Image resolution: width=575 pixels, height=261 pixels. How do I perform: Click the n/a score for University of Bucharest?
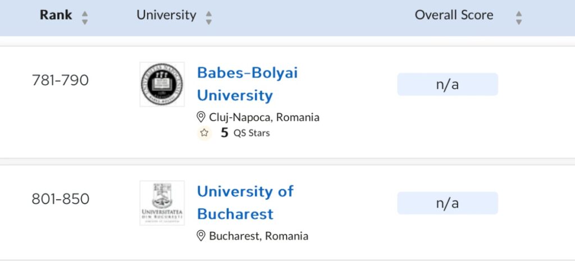click(448, 203)
